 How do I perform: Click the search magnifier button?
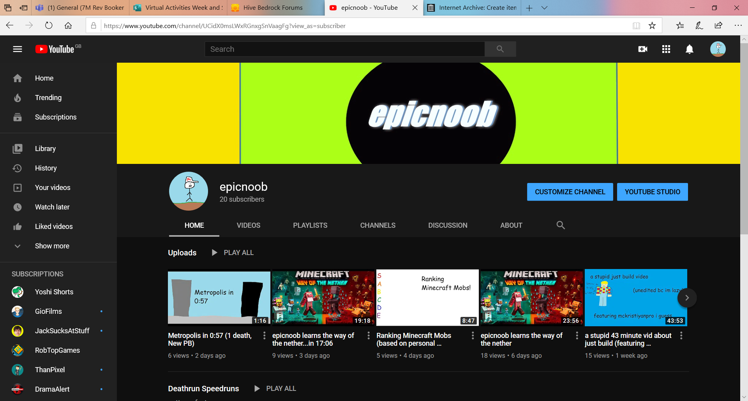(500, 49)
